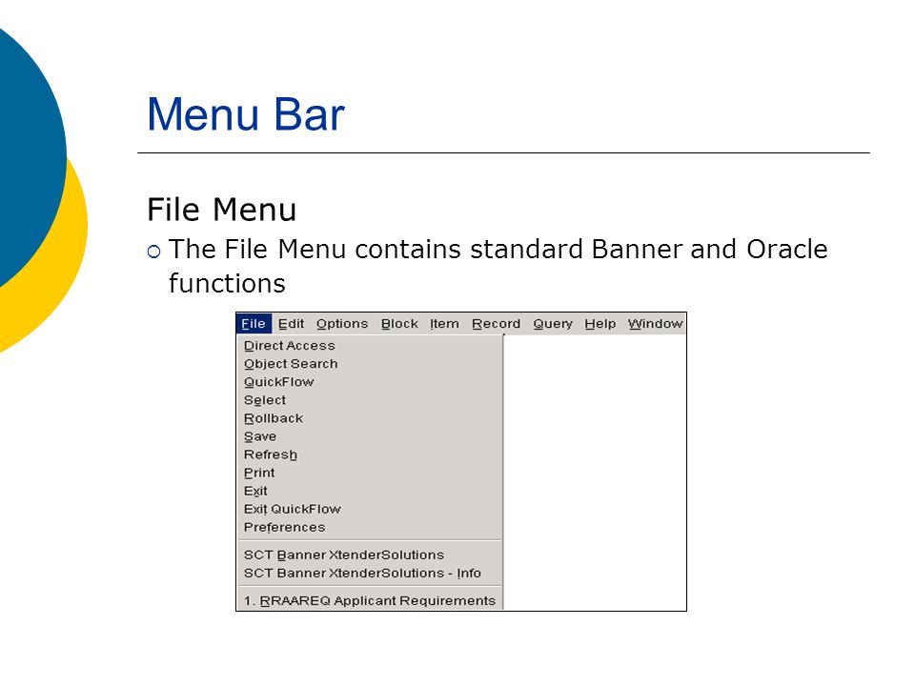Open the Item menu
The width and height of the screenshot is (915, 686).
445,324
